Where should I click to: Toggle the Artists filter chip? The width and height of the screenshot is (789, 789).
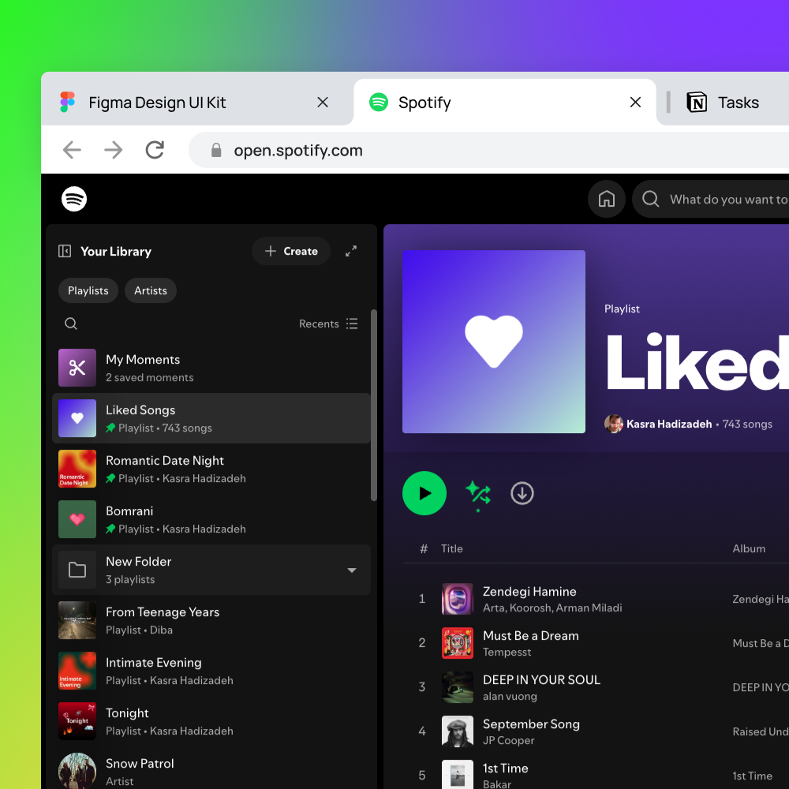(x=151, y=290)
